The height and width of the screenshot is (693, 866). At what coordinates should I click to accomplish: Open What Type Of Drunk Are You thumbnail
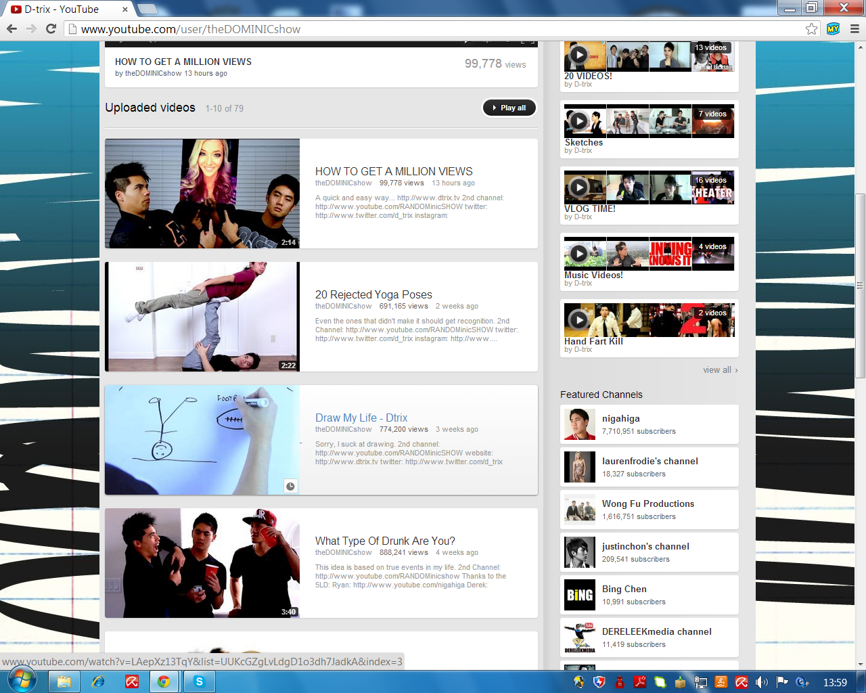click(x=202, y=563)
